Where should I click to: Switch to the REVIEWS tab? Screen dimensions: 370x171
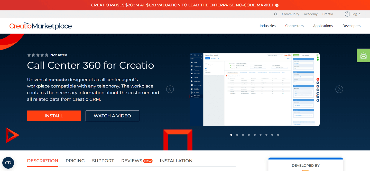pyautogui.click(x=132, y=161)
